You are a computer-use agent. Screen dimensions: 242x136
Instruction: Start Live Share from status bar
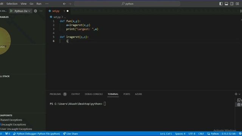71,134
